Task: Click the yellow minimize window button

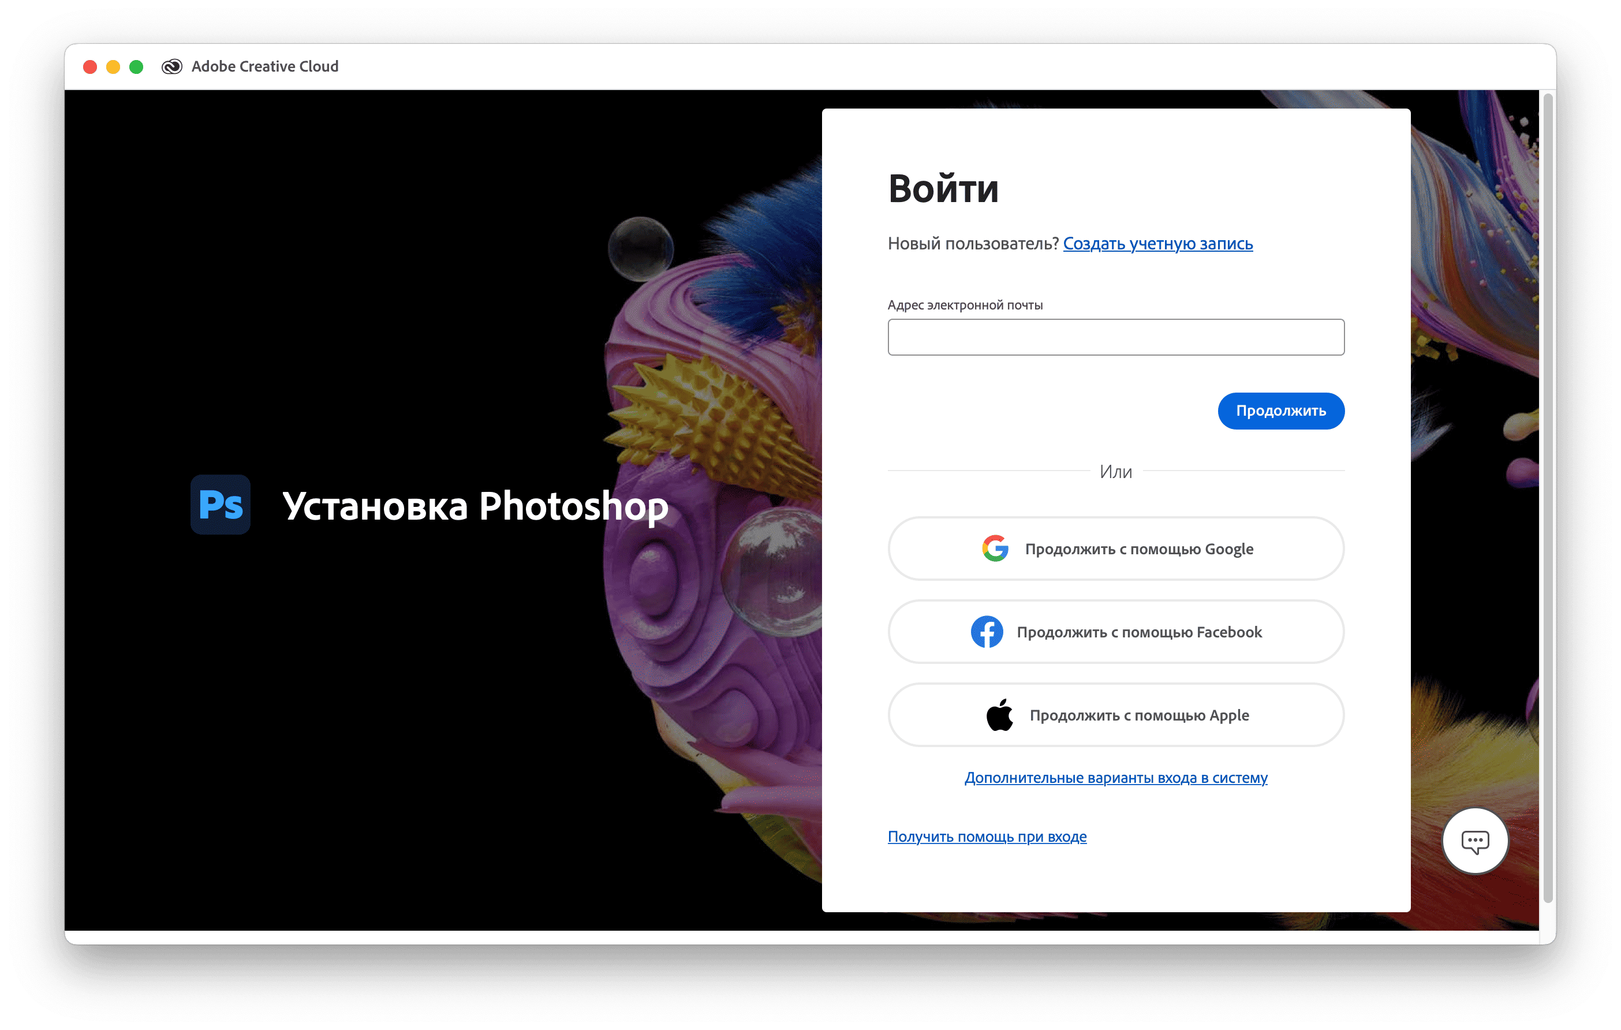Action: 113,66
